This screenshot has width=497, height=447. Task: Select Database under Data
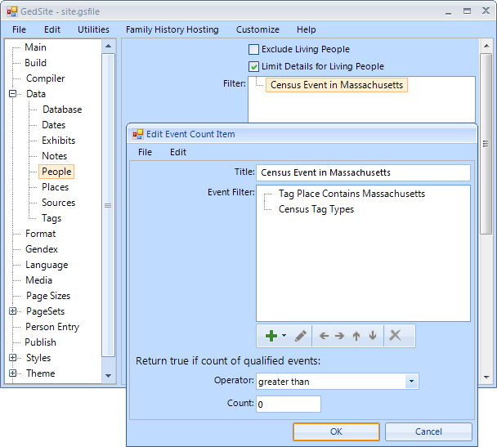point(62,110)
